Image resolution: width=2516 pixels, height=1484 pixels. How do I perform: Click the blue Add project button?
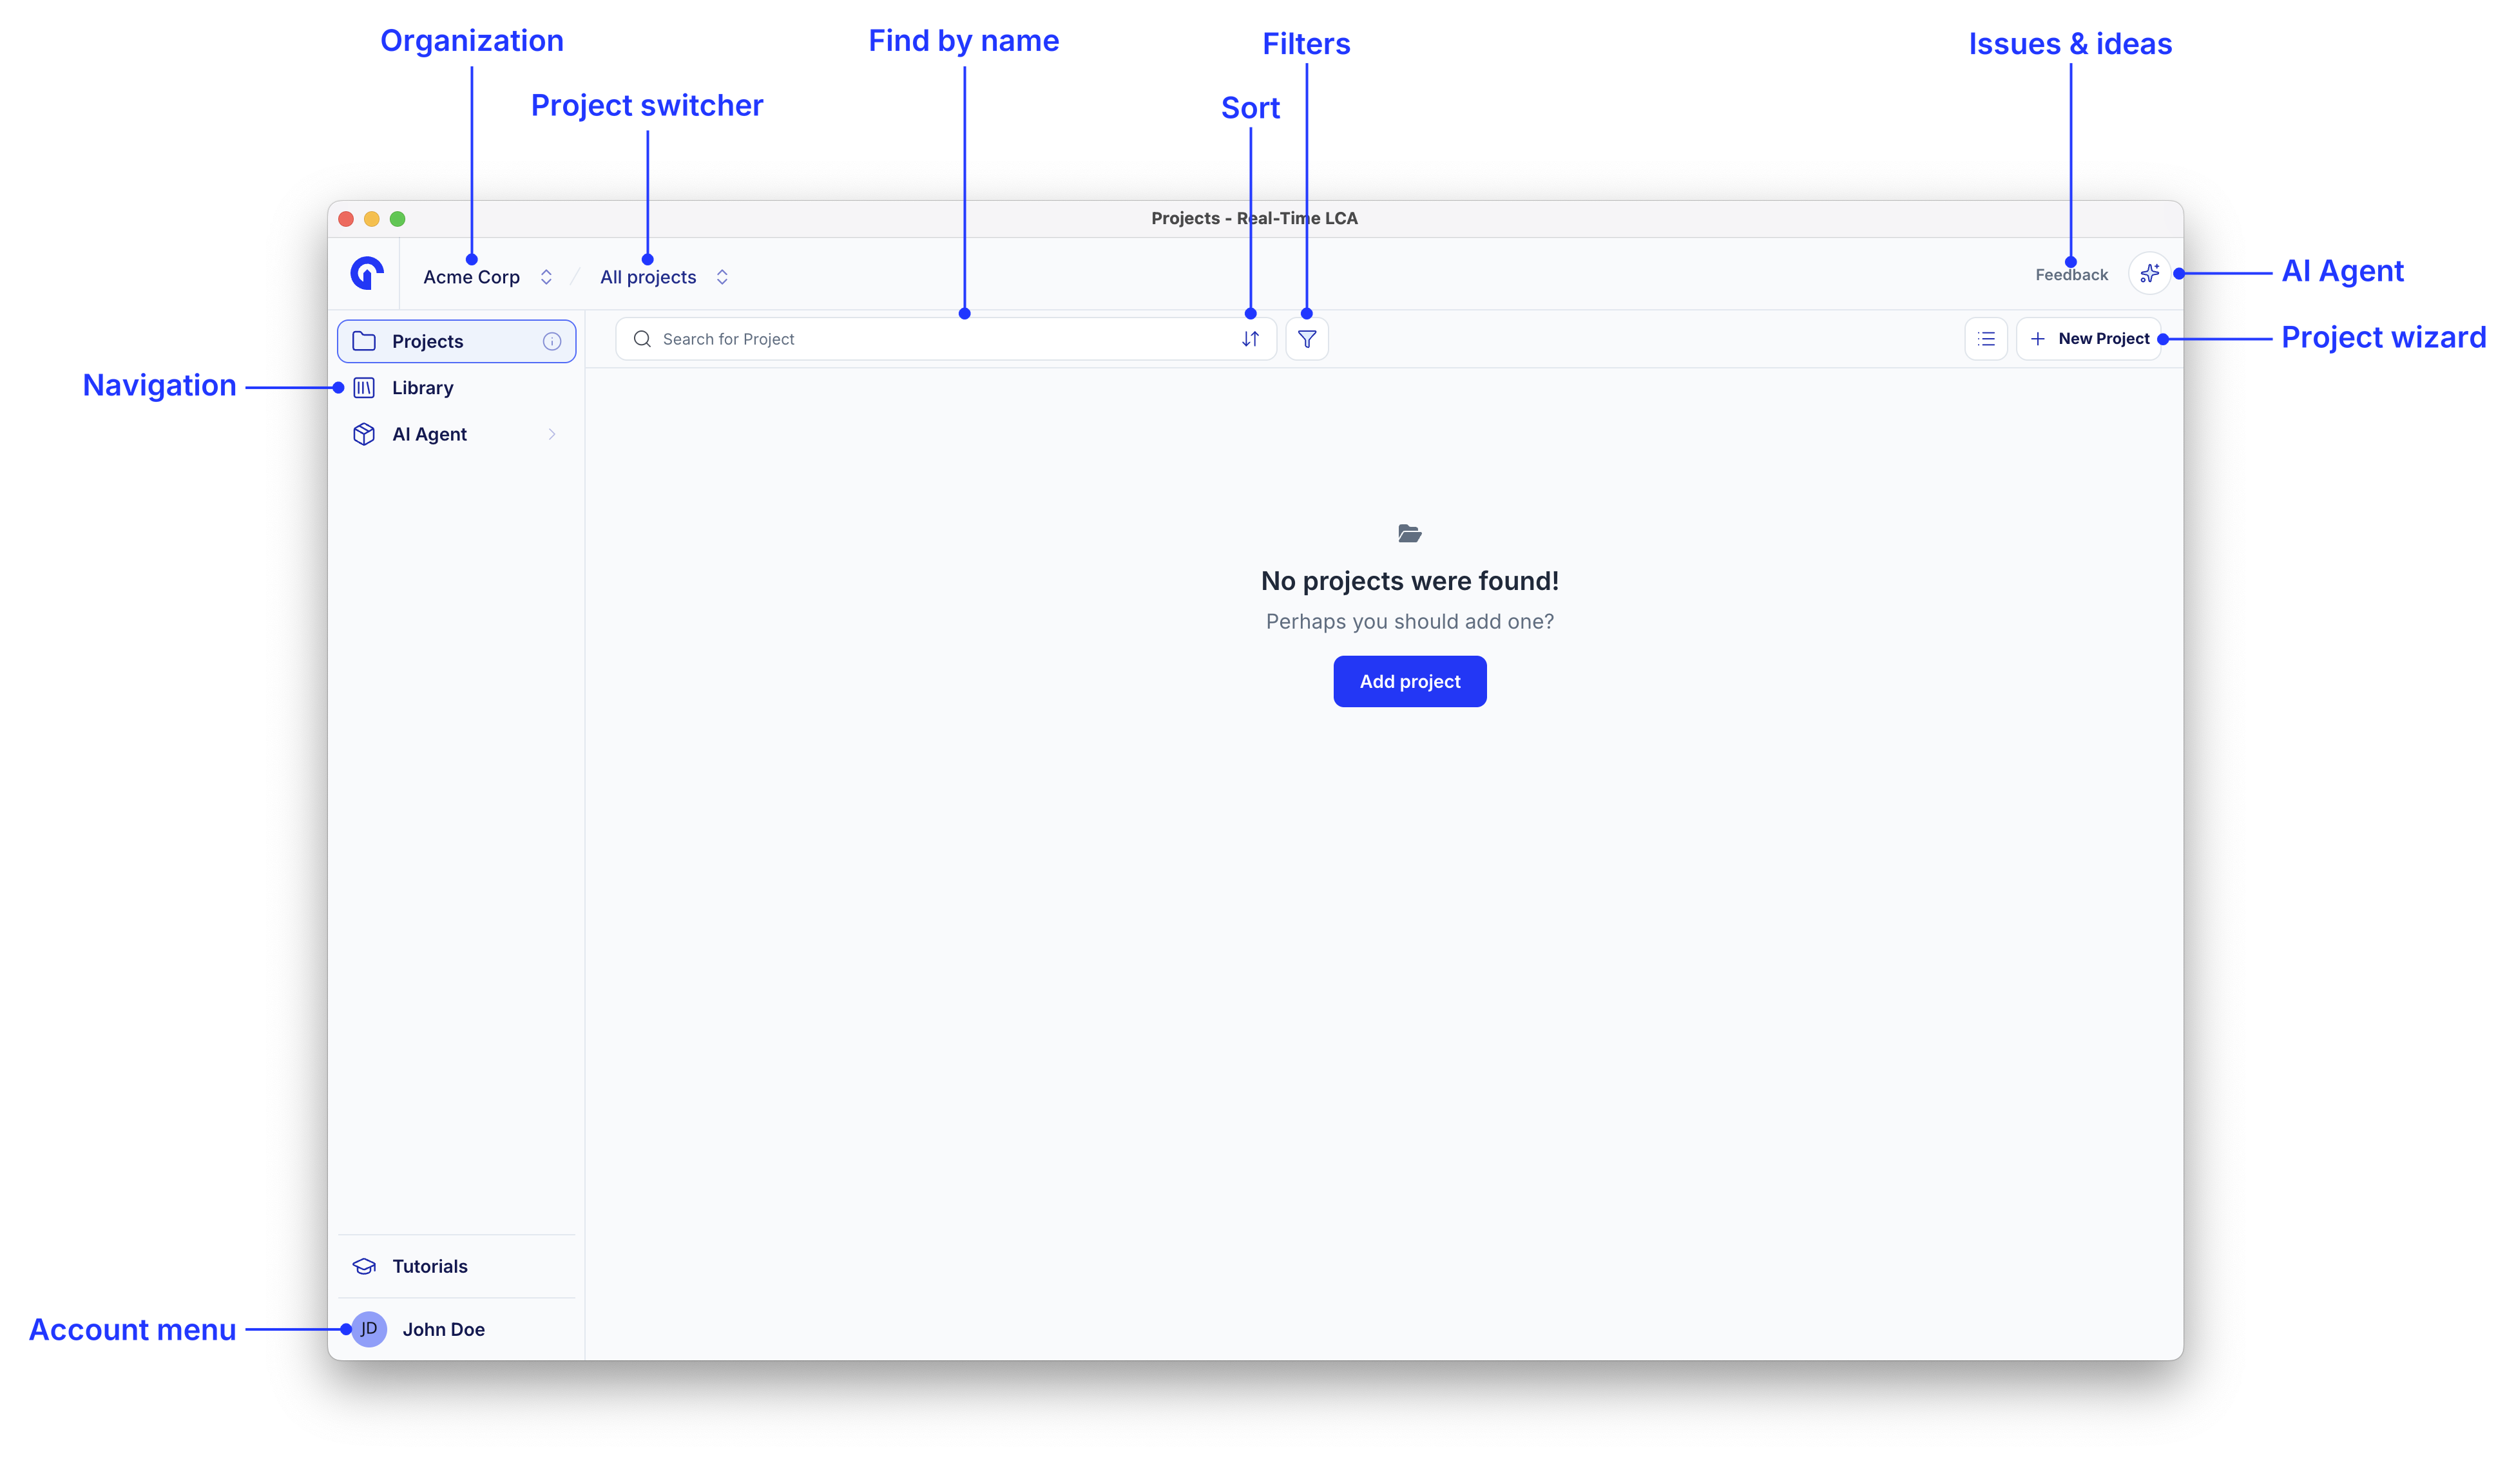(1410, 681)
